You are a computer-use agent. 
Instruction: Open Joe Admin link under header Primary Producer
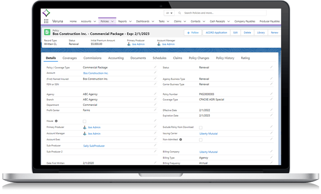138,44
